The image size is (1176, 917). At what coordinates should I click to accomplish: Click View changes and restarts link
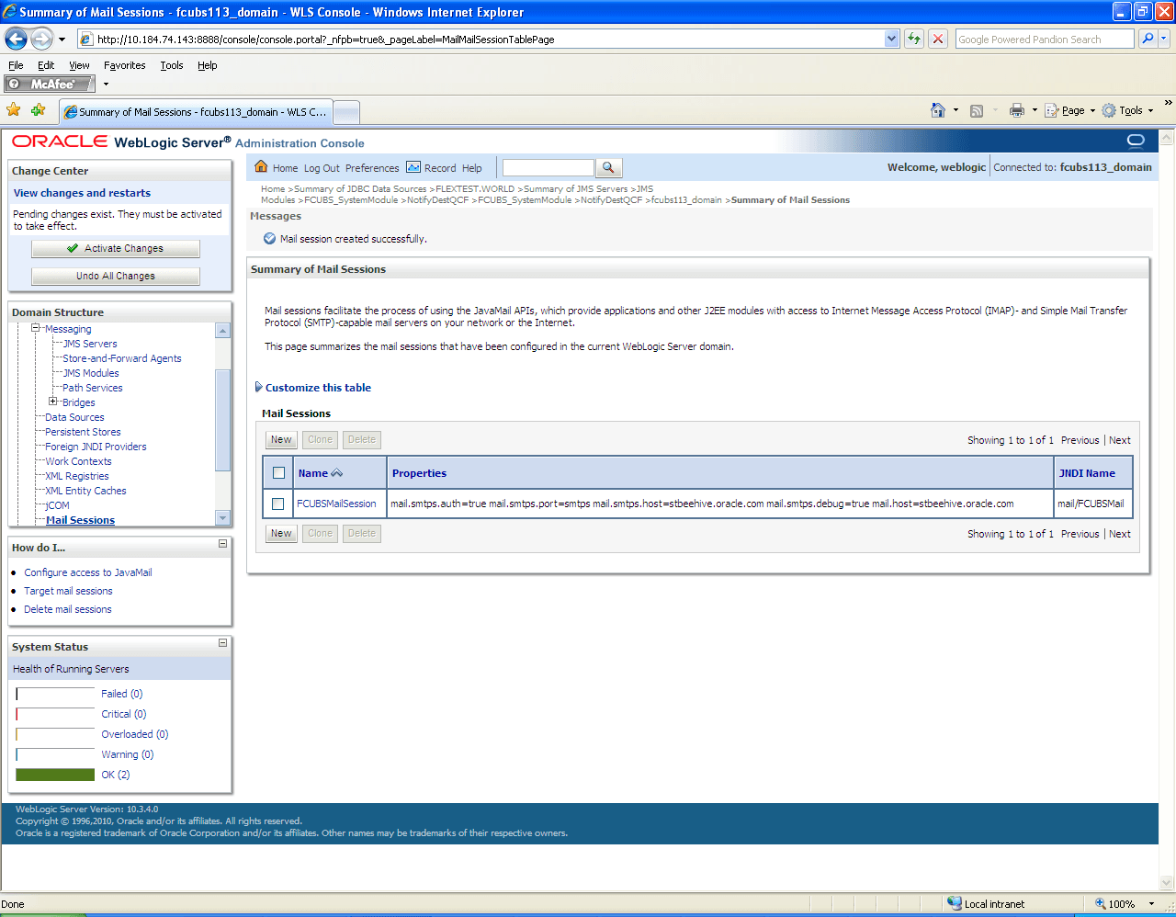tap(82, 193)
